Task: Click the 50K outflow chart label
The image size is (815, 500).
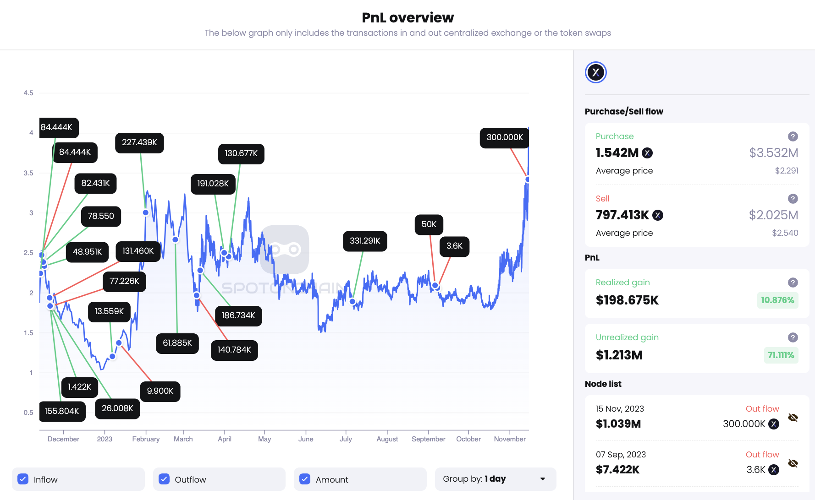Action: (429, 224)
